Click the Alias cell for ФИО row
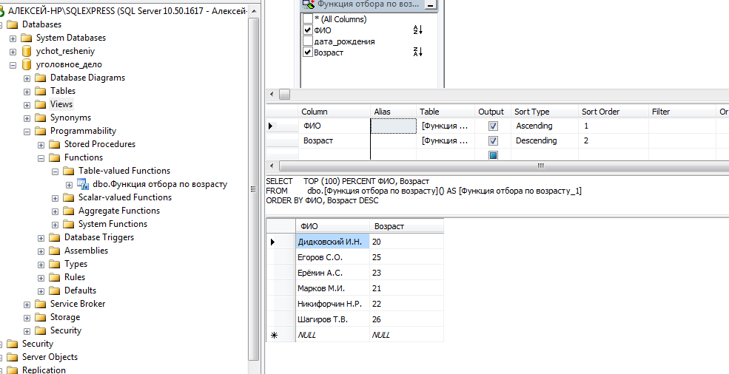The height and width of the screenshot is (374, 729). coord(393,126)
